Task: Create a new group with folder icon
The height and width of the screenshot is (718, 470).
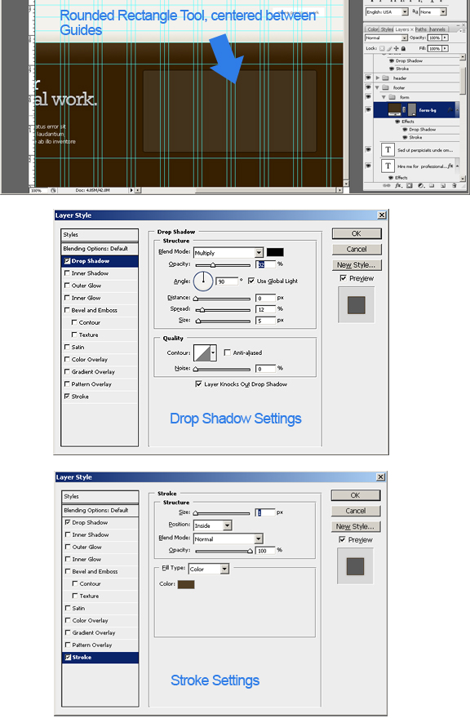Action: pos(432,185)
